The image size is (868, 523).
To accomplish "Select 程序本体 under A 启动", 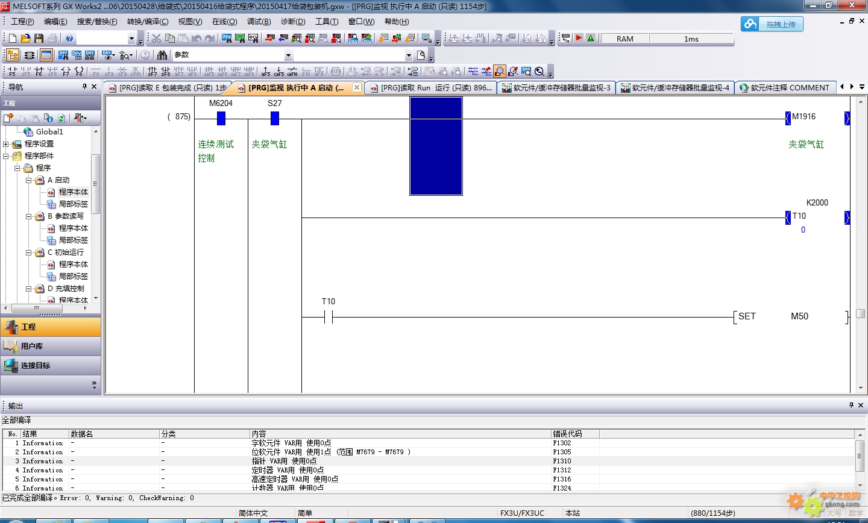I will coord(73,192).
